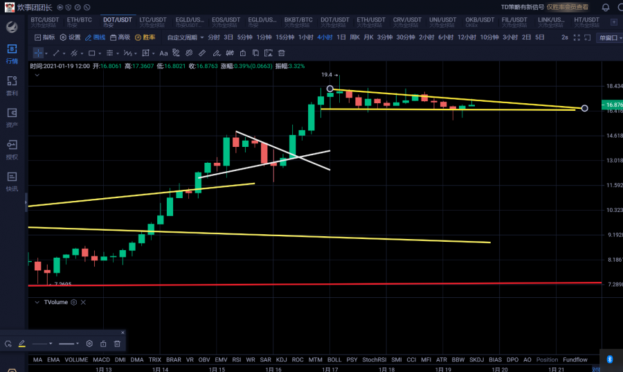Select the 1日 timeframe

pos(341,37)
